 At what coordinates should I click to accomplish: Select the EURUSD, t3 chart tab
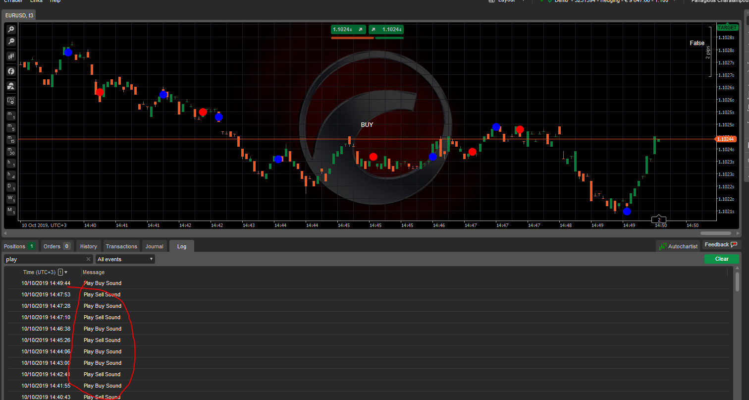(x=19, y=15)
